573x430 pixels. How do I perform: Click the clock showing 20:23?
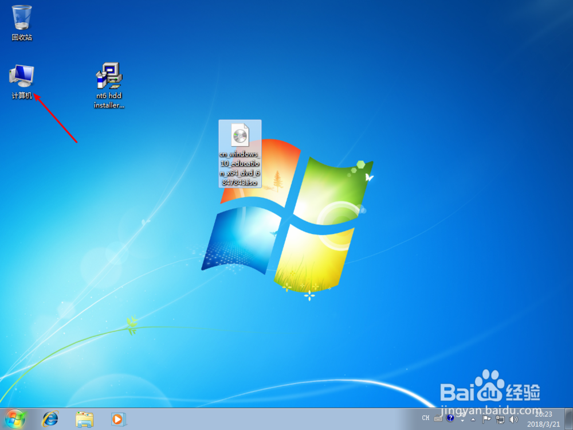[543, 420]
